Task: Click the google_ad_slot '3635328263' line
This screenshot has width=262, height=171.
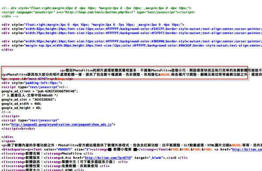Action: (29, 99)
